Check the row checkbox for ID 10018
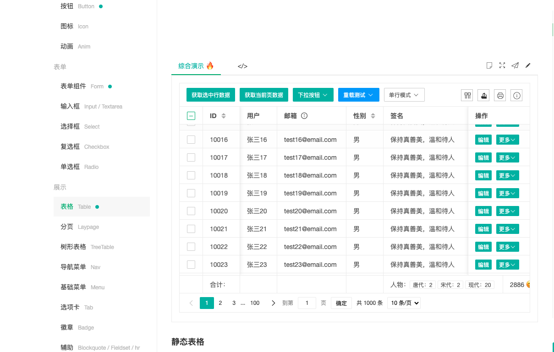The width and height of the screenshot is (554, 352). point(191,175)
